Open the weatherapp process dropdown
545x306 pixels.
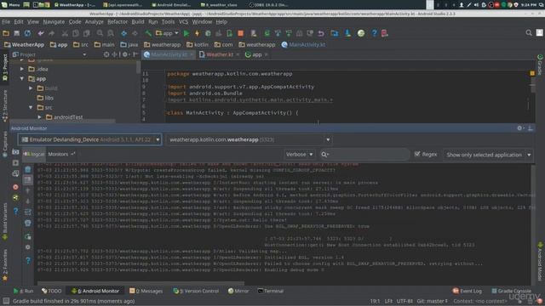249,139
